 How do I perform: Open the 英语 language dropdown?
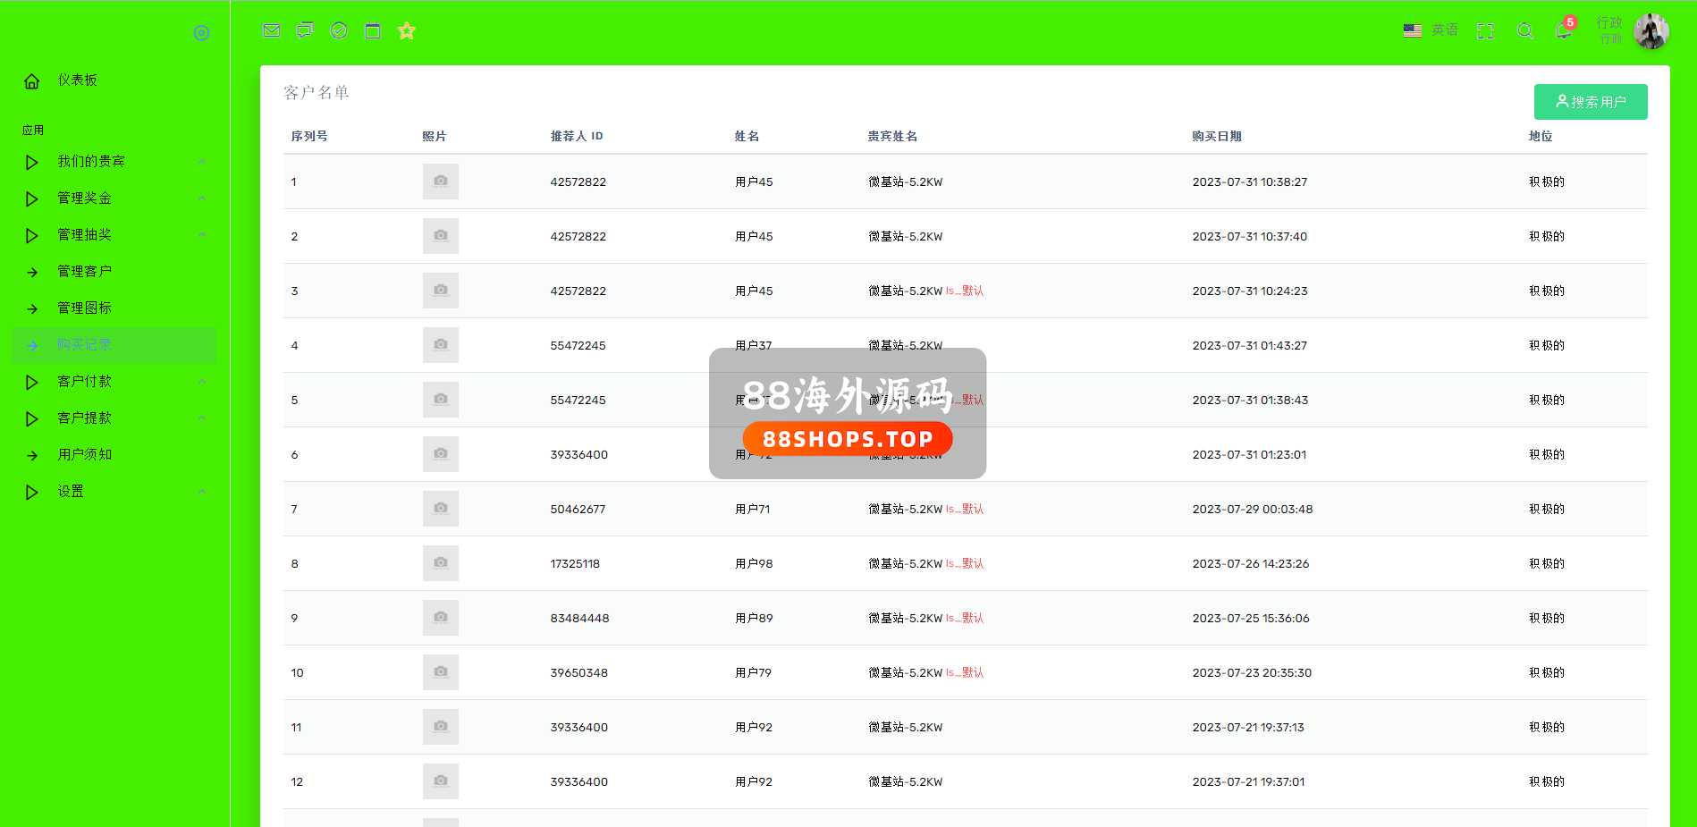coord(1431,30)
